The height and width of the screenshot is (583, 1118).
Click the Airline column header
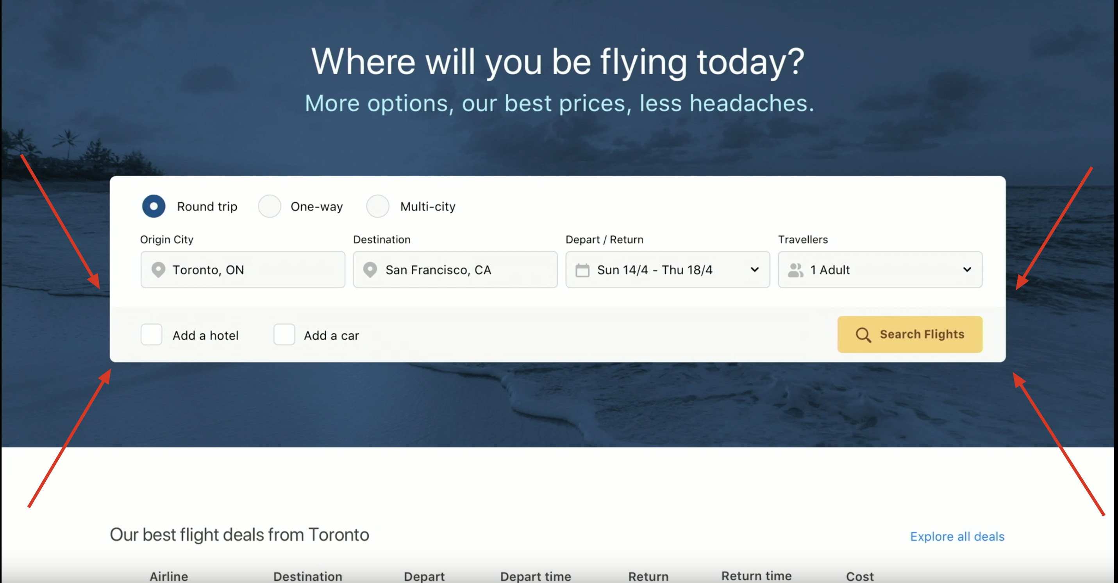[x=169, y=576]
